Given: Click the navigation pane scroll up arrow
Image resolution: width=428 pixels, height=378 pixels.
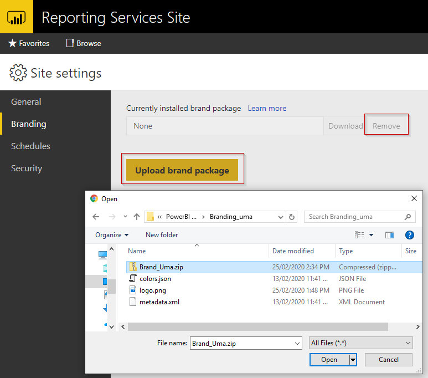Looking at the screenshot, I should pos(111,249).
